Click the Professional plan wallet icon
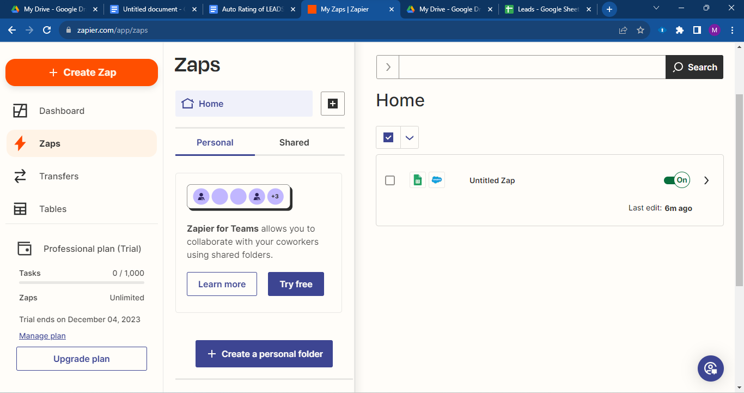 pyautogui.click(x=25, y=249)
